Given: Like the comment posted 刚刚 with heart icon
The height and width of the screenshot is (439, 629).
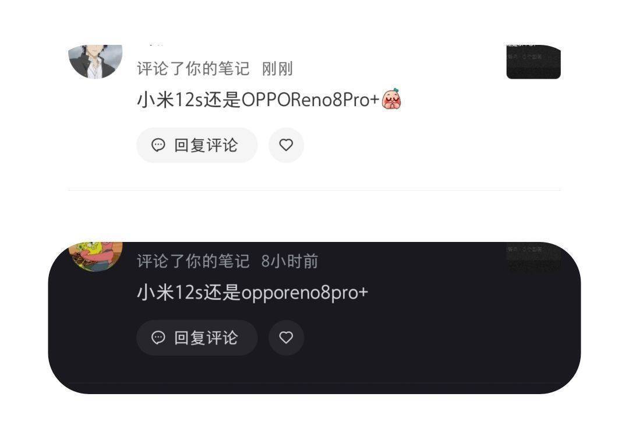Looking at the screenshot, I should [x=286, y=145].
